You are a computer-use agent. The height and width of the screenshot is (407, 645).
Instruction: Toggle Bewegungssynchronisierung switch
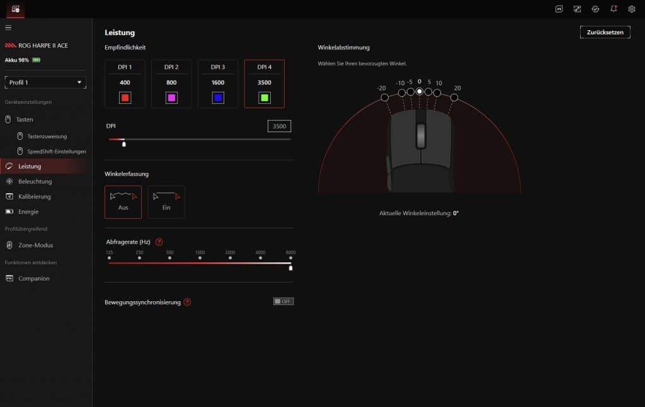(x=283, y=301)
